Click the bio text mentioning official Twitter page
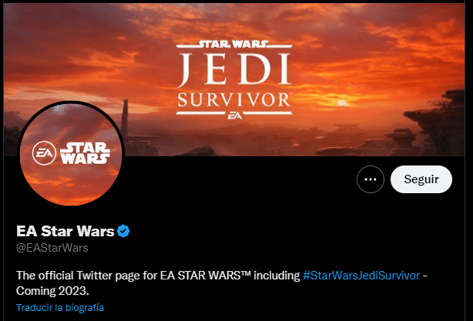473x321 pixels. click(158, 276)
